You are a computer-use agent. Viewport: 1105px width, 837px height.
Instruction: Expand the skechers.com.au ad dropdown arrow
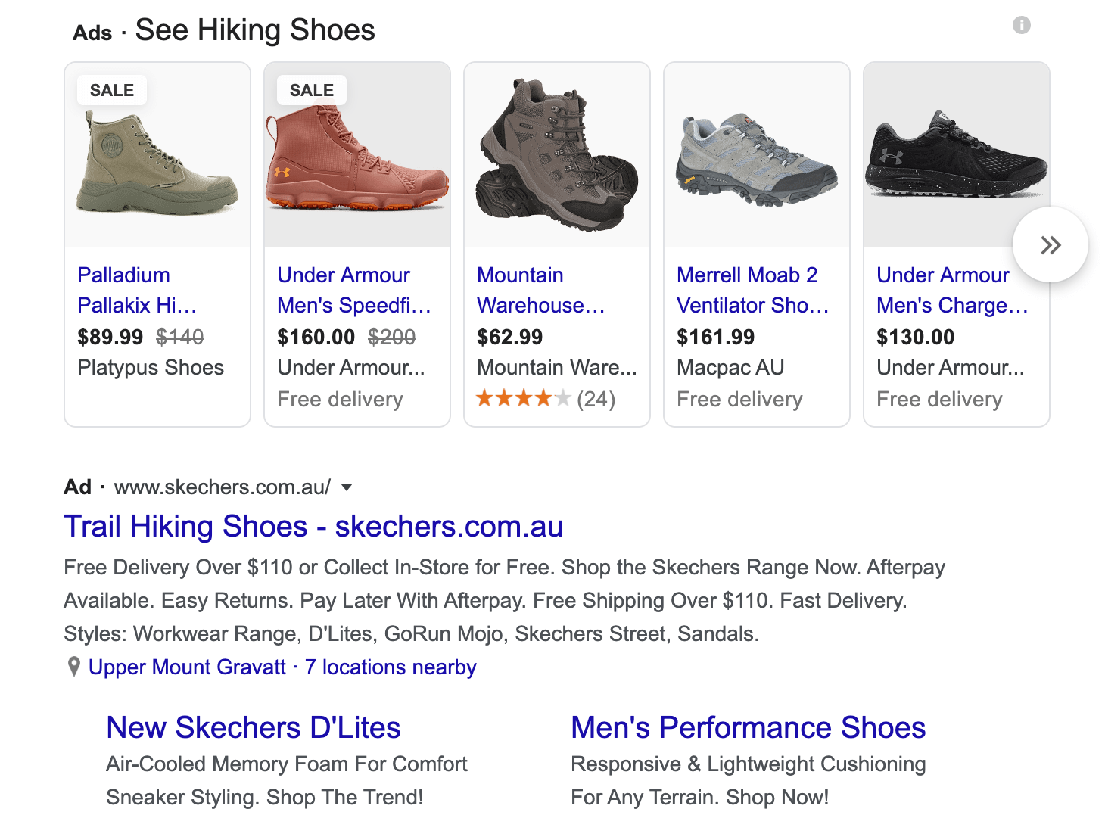[347, 487]
